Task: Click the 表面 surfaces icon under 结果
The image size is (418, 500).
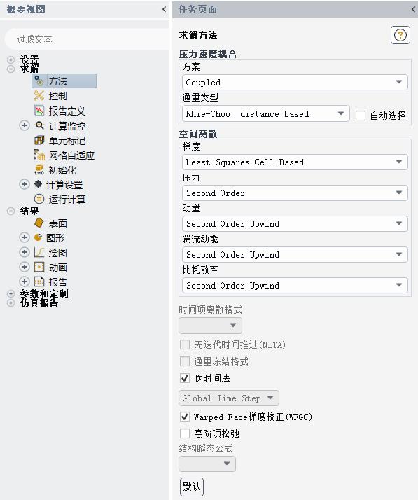Action: 39,223
